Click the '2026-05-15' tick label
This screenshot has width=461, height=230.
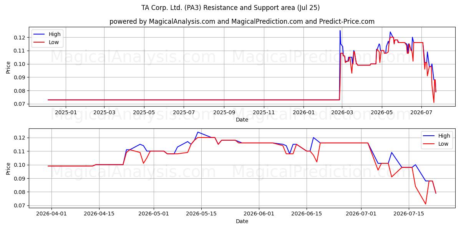(201, 214)
